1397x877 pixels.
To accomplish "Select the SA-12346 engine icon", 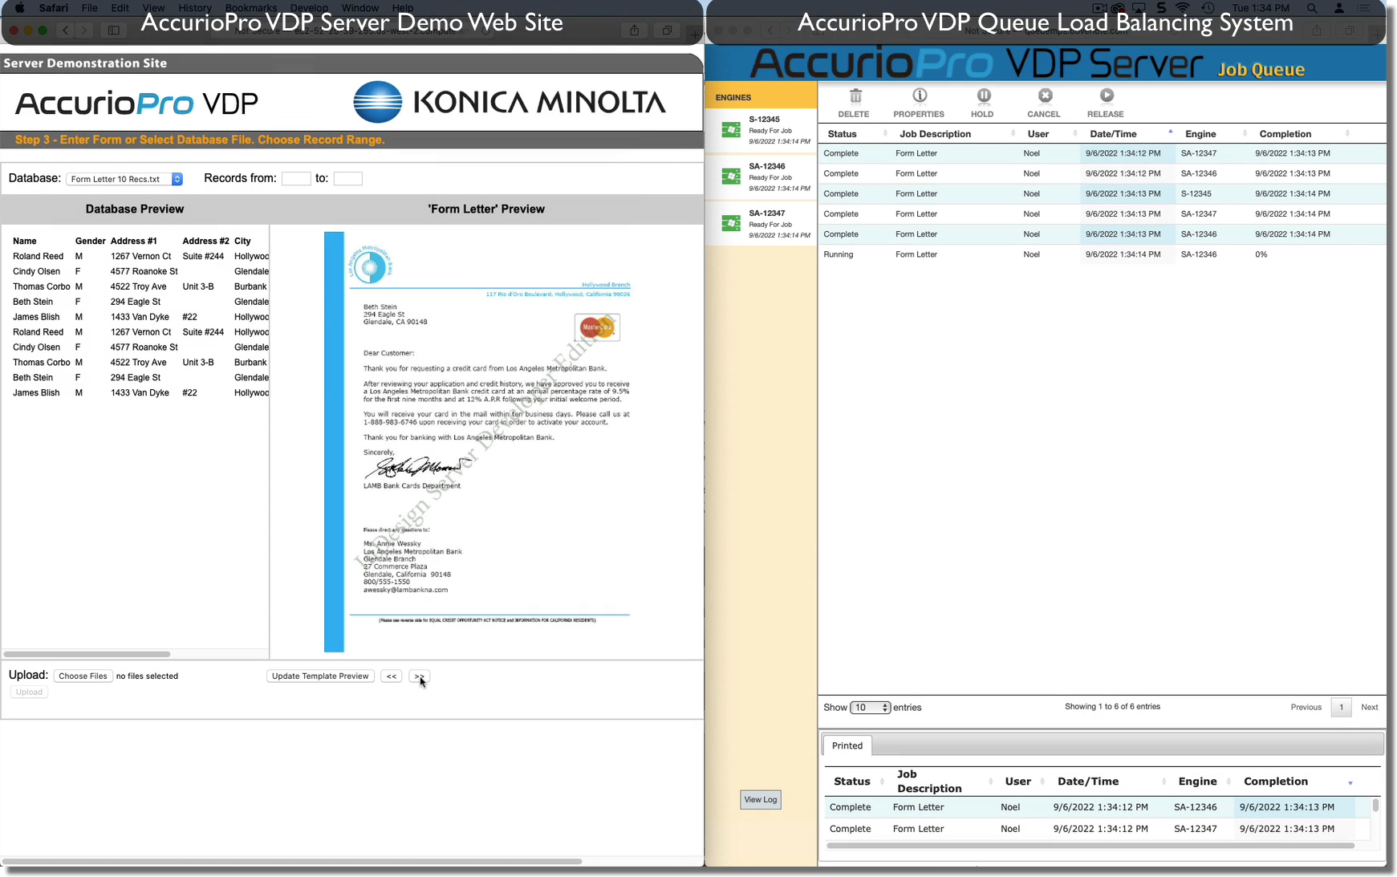I will [731, 177].
